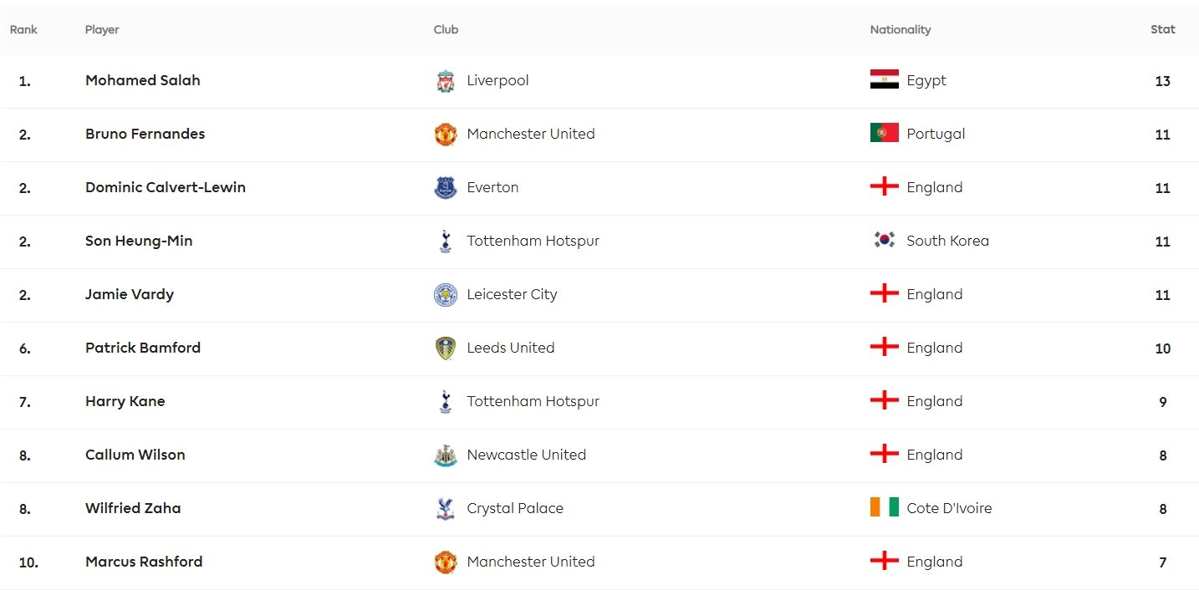
Task: Click the Liverpool club crest icon
Action: 446,81
